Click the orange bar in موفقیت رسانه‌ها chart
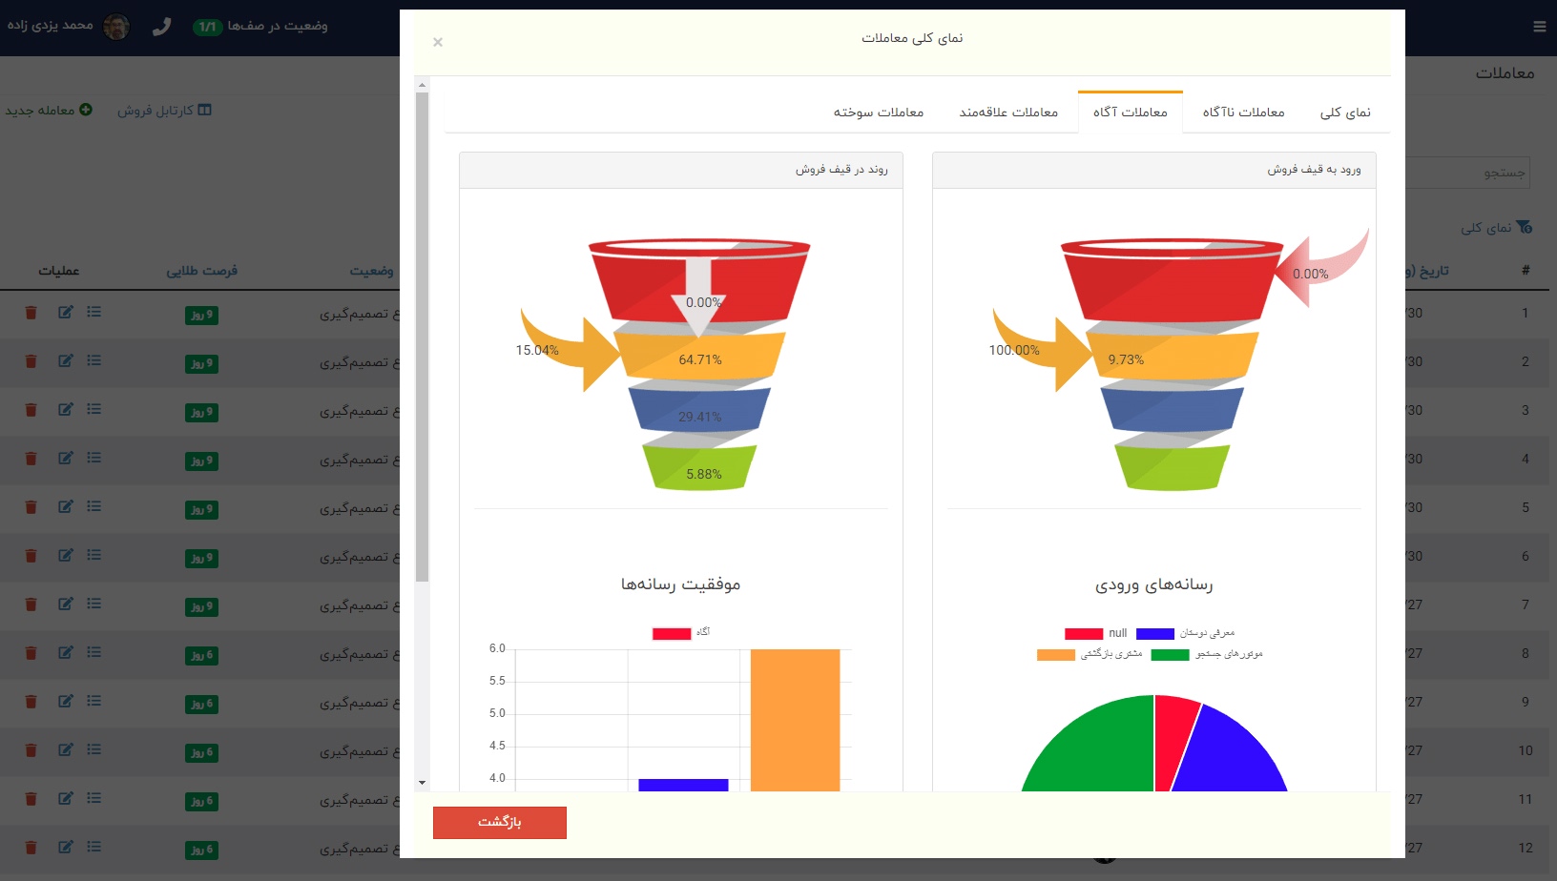Viewport: 1557px width, 881px height. click(x=795, y=720)
